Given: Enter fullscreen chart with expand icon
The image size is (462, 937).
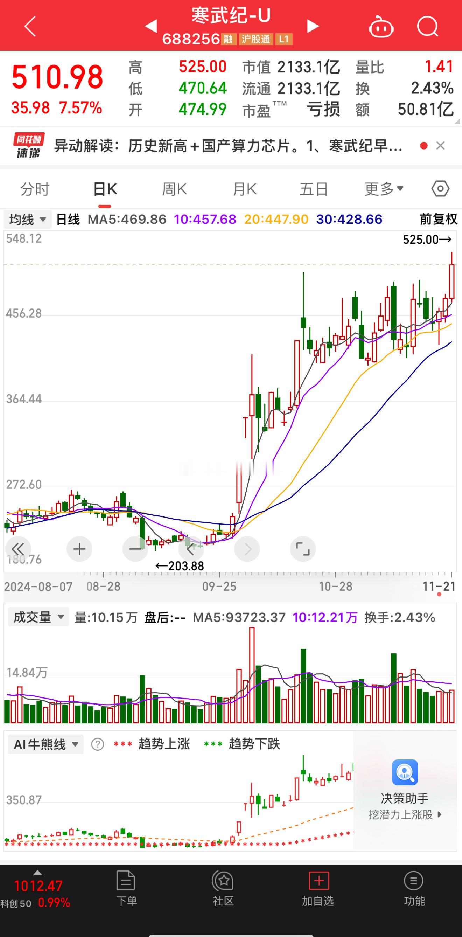Looking at the screenshot, I should (303, 549).
